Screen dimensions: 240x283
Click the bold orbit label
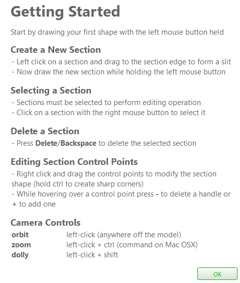point(20,235)
